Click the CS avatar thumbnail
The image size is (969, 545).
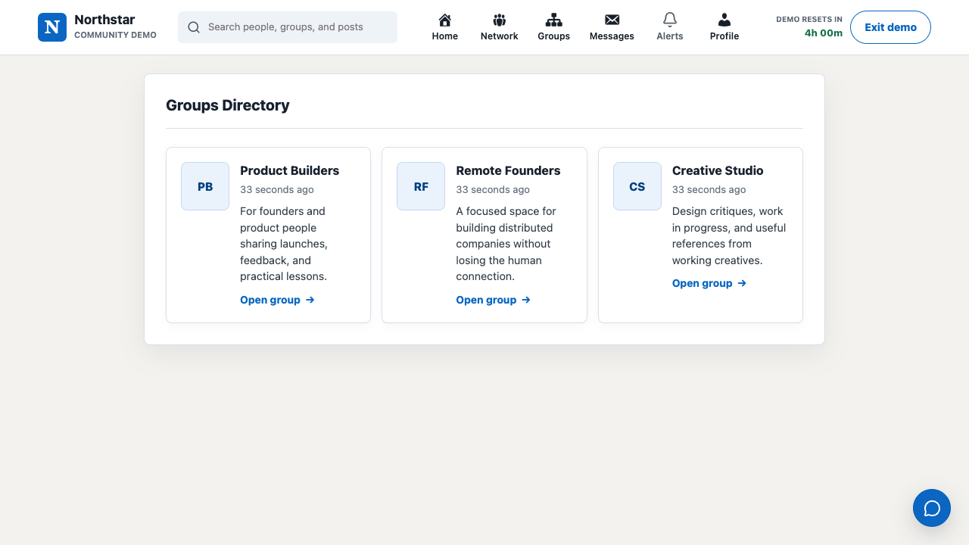click(637, 186)
